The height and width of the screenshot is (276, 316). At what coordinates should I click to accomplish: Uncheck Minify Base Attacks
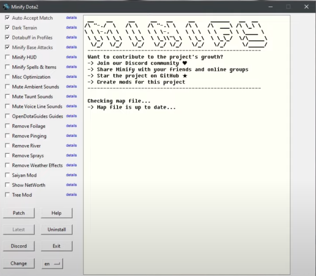[7, 47]
